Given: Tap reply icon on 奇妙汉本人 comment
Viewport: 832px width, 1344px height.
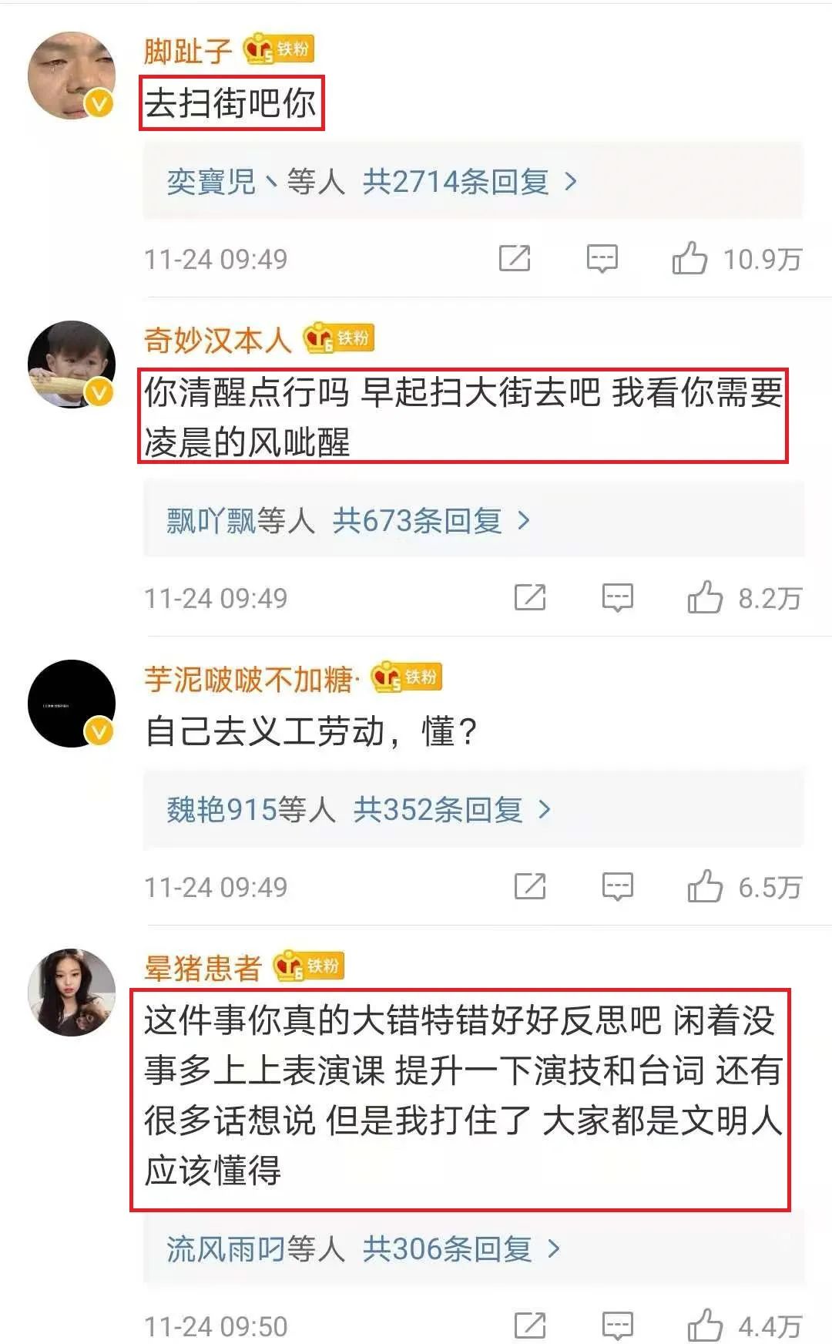Looking at the screenshot, I should point(617,597).
